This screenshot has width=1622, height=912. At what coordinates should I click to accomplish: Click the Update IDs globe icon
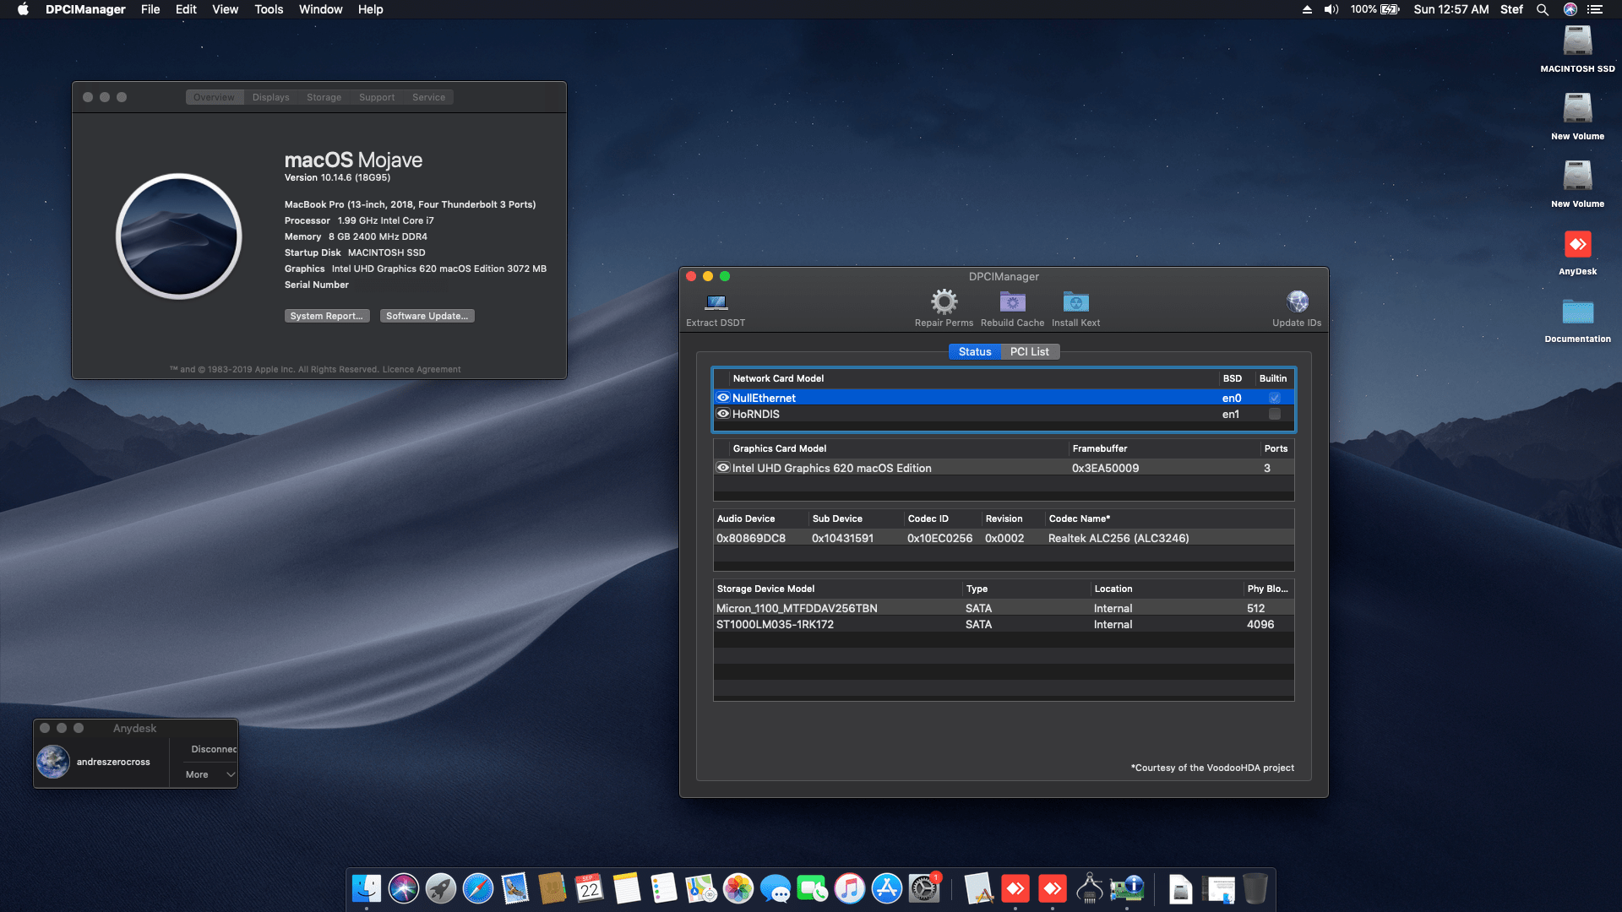pos(1297,302)
